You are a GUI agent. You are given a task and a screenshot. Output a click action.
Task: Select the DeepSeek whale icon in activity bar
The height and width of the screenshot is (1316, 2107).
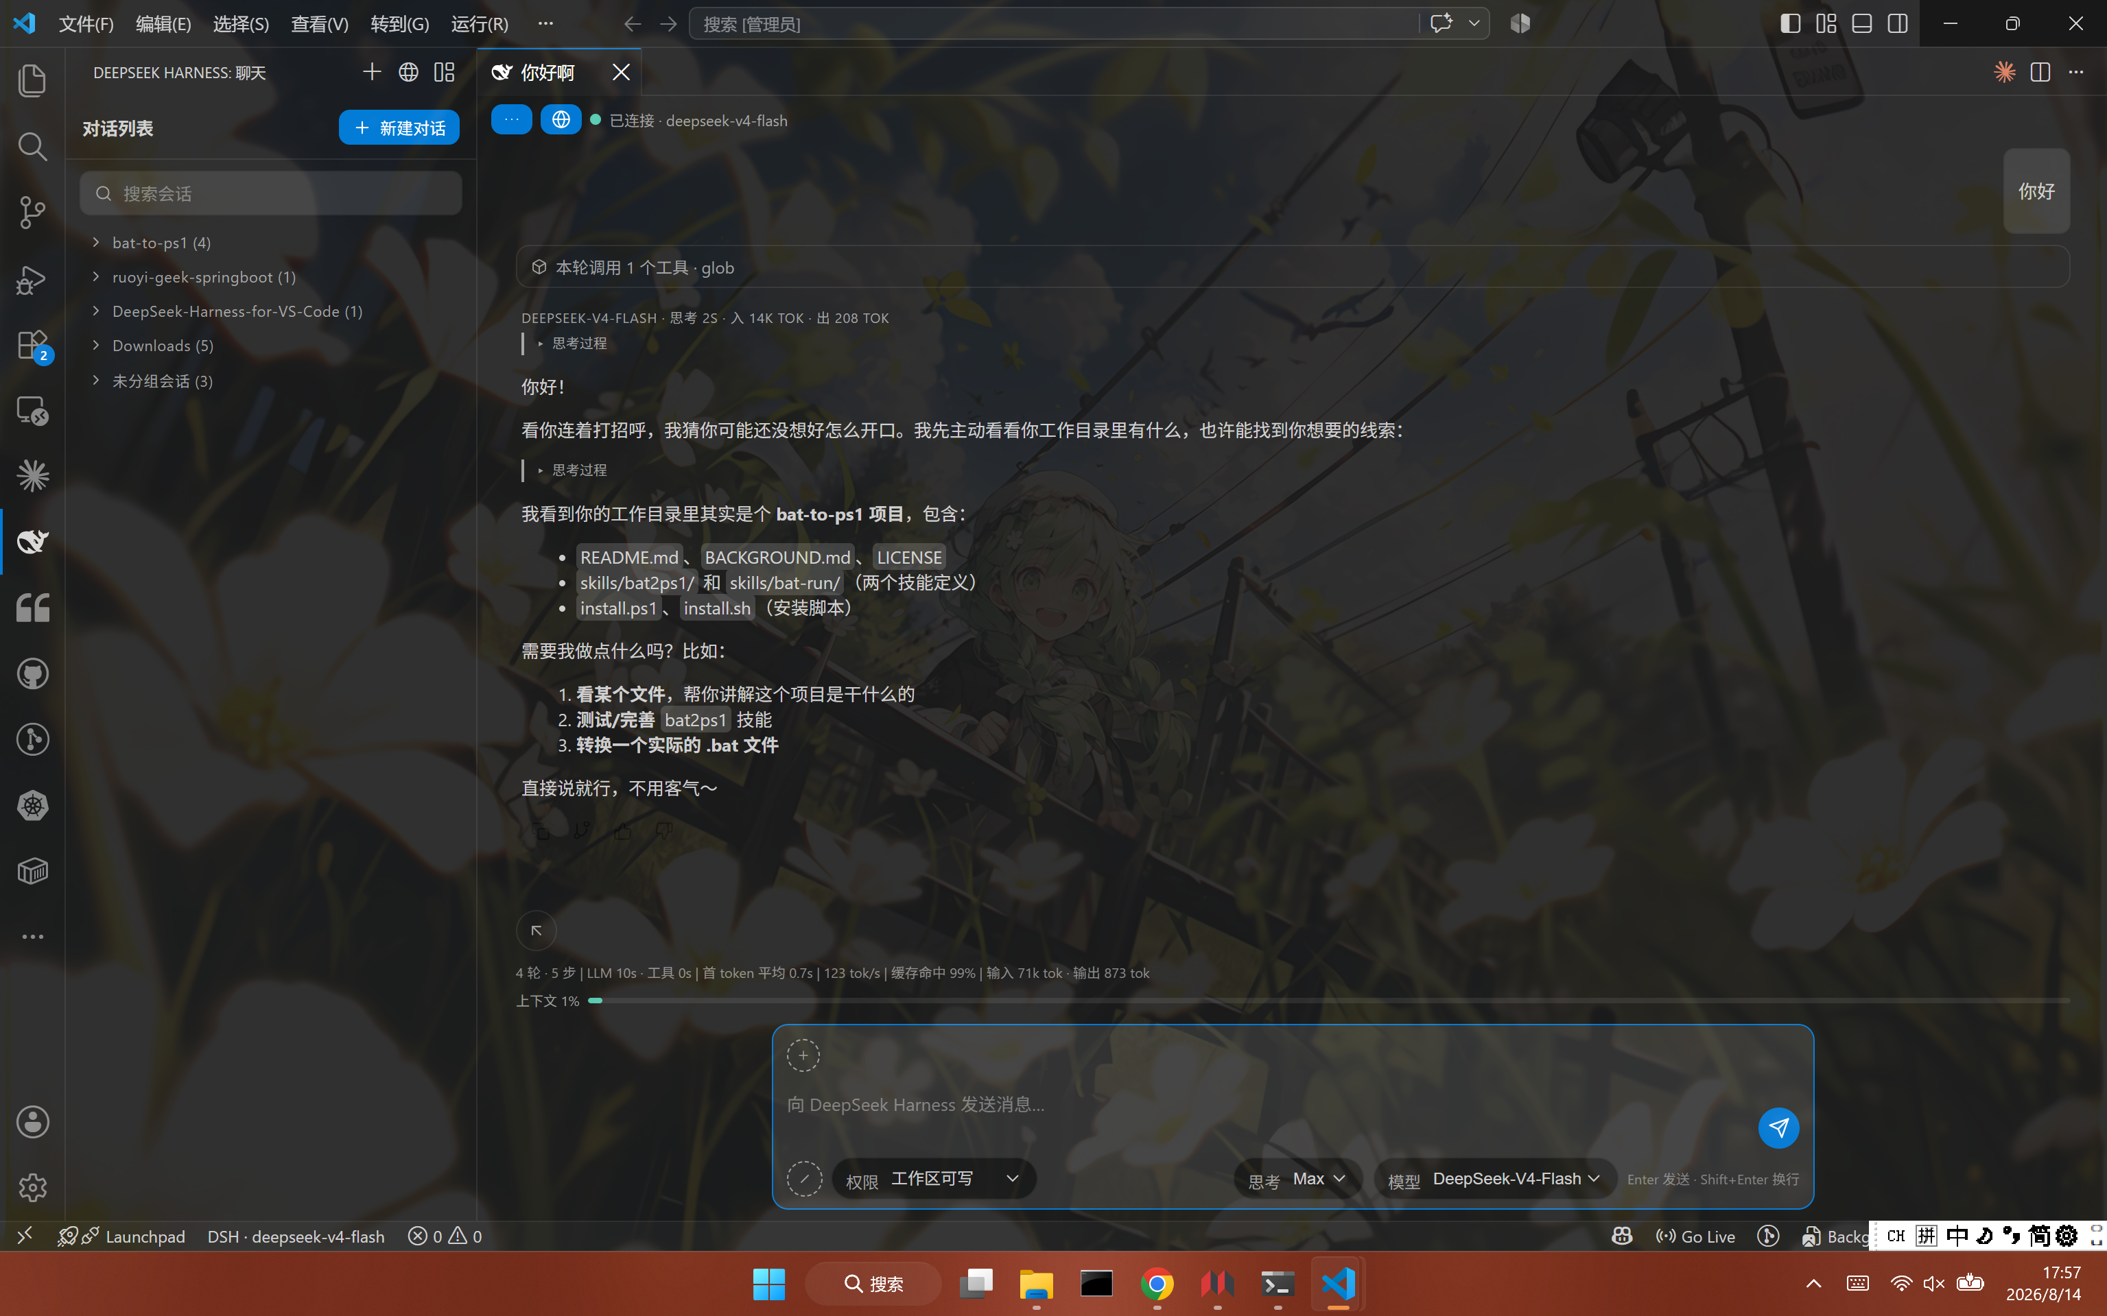[32, 541]
